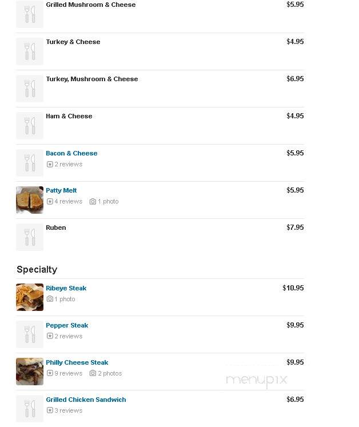Open the Ribeye Steak menu item
This screenshot has height=427, width=359.
[66, 288]
